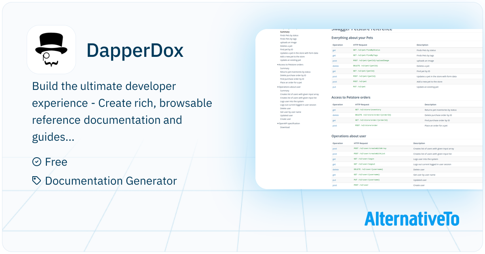
Task: Open the top bold Summary sidebar entry
Action: pos(285,32)
